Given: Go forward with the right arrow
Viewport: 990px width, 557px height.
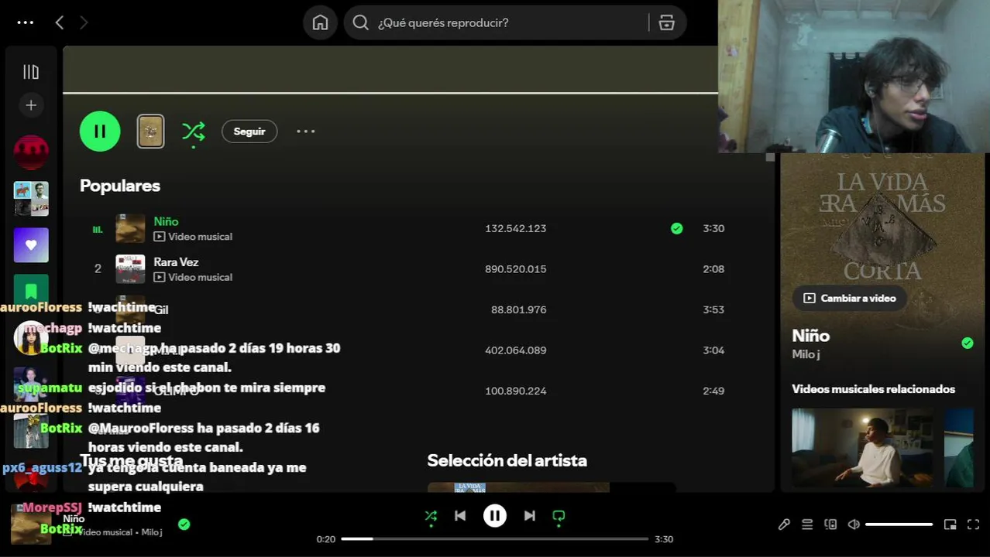Looking at the screenshot, I should click(84, 22).
